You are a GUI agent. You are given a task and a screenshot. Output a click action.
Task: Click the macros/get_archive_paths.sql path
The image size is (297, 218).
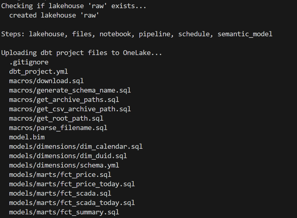coord(64,100)
